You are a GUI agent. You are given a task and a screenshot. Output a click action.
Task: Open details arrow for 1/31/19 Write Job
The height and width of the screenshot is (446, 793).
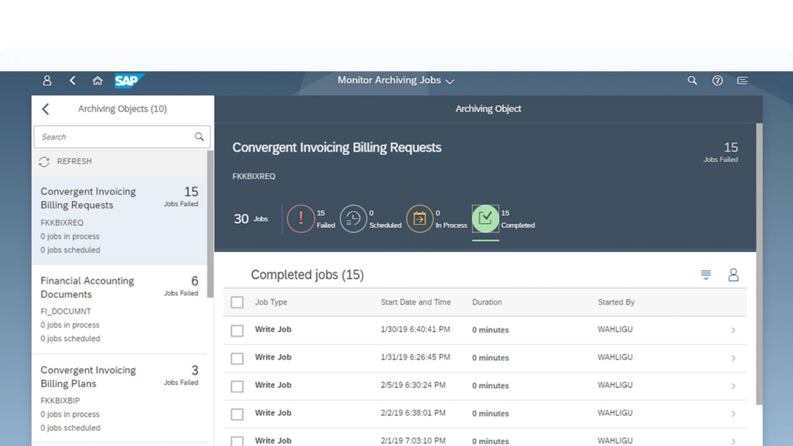[x=733, y=358]
